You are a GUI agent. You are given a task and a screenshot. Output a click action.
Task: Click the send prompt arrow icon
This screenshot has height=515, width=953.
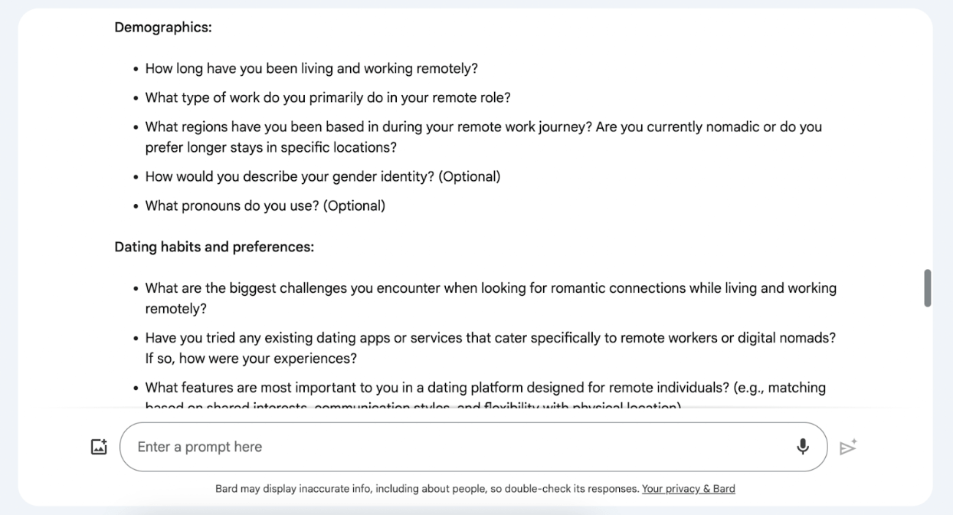point(848,448)
